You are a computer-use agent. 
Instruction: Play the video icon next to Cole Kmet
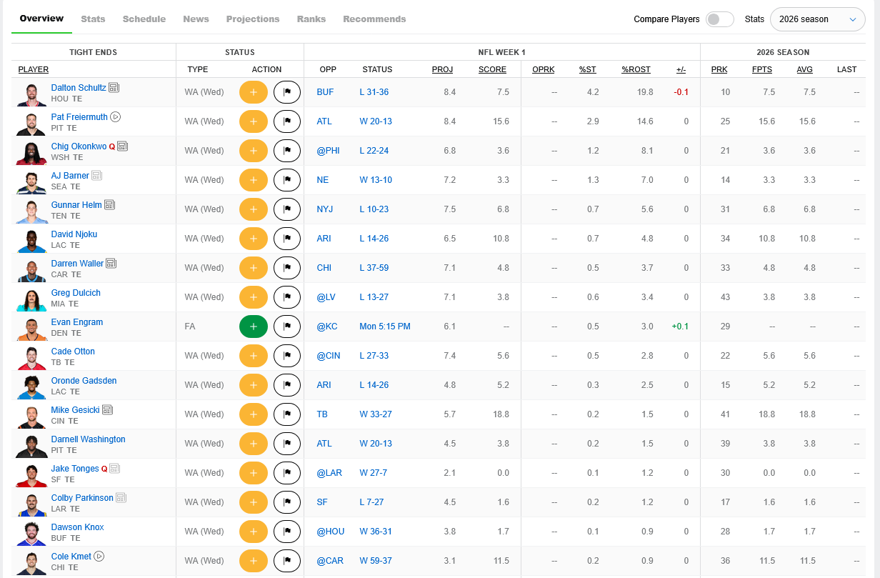[99, 557]
